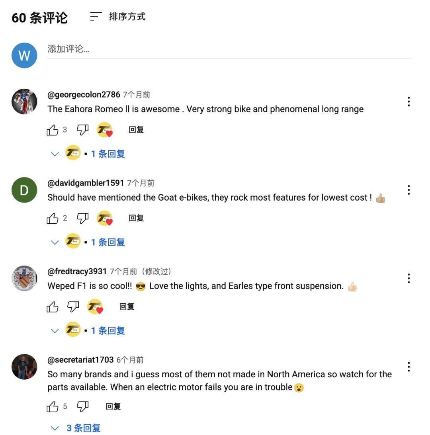
Task: Open the @fredtracy3931 channel link
Action: (77, 271)
